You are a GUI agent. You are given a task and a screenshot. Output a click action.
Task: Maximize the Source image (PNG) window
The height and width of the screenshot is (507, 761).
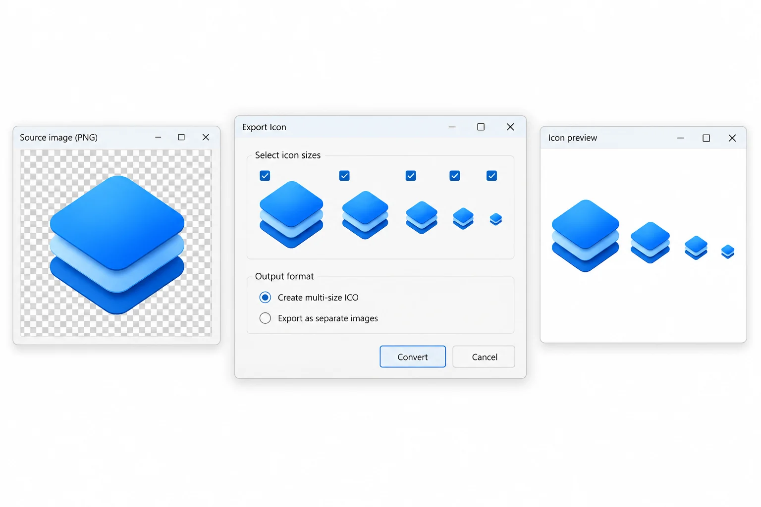click(181, 138)
